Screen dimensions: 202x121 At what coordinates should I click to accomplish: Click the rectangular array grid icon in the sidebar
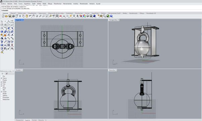point(9,45)
